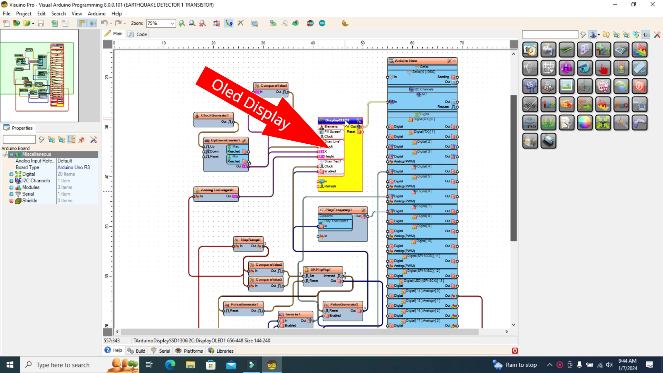Open the Grove component category
663x373 pixels.
(548, 123)
